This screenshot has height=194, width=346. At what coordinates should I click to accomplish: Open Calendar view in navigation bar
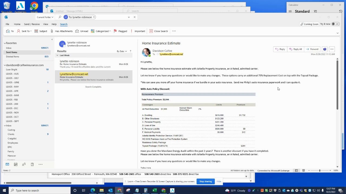pyautogui.click(x=16, y=164)
